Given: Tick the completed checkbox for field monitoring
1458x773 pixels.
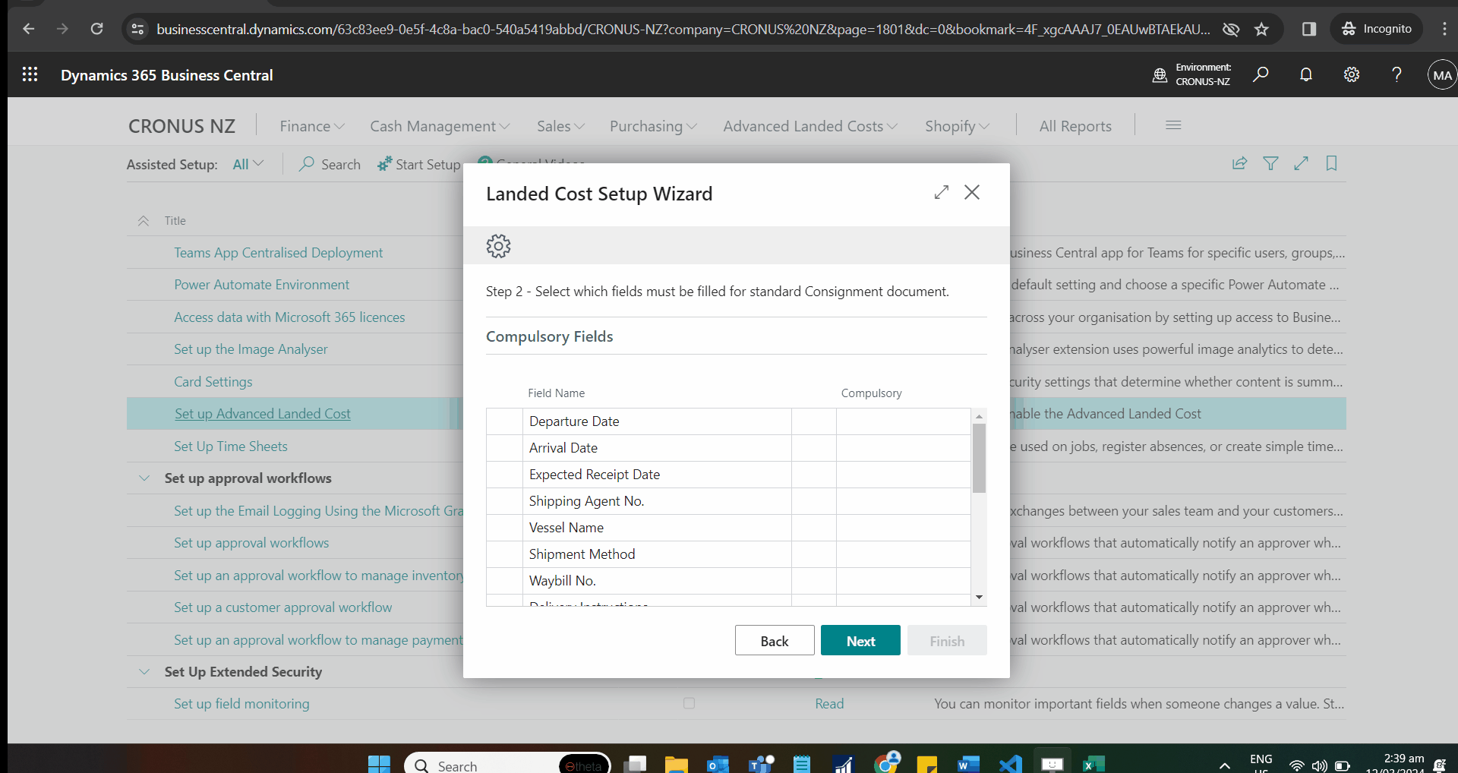Looking at the screenshot, I should click(689, 703).
